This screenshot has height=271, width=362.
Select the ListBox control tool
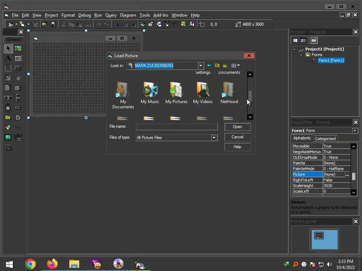[x=18, y=88]
